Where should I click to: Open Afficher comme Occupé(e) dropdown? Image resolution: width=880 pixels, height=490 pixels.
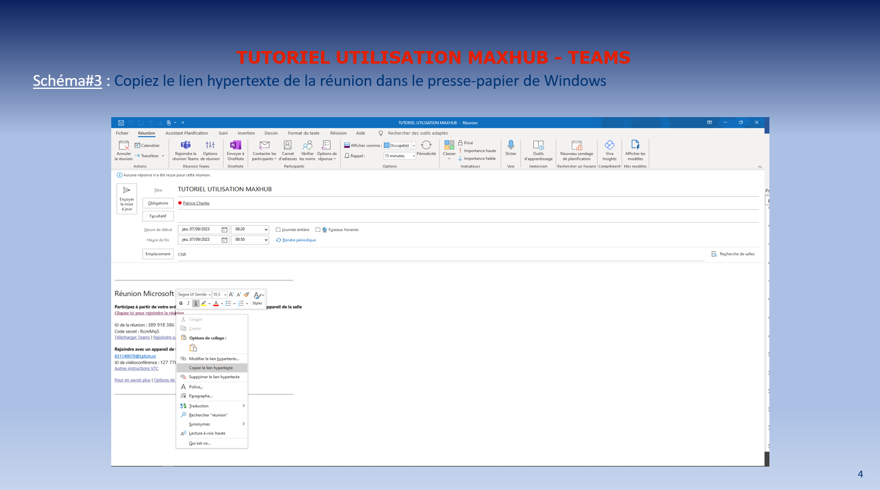(414, 145)
